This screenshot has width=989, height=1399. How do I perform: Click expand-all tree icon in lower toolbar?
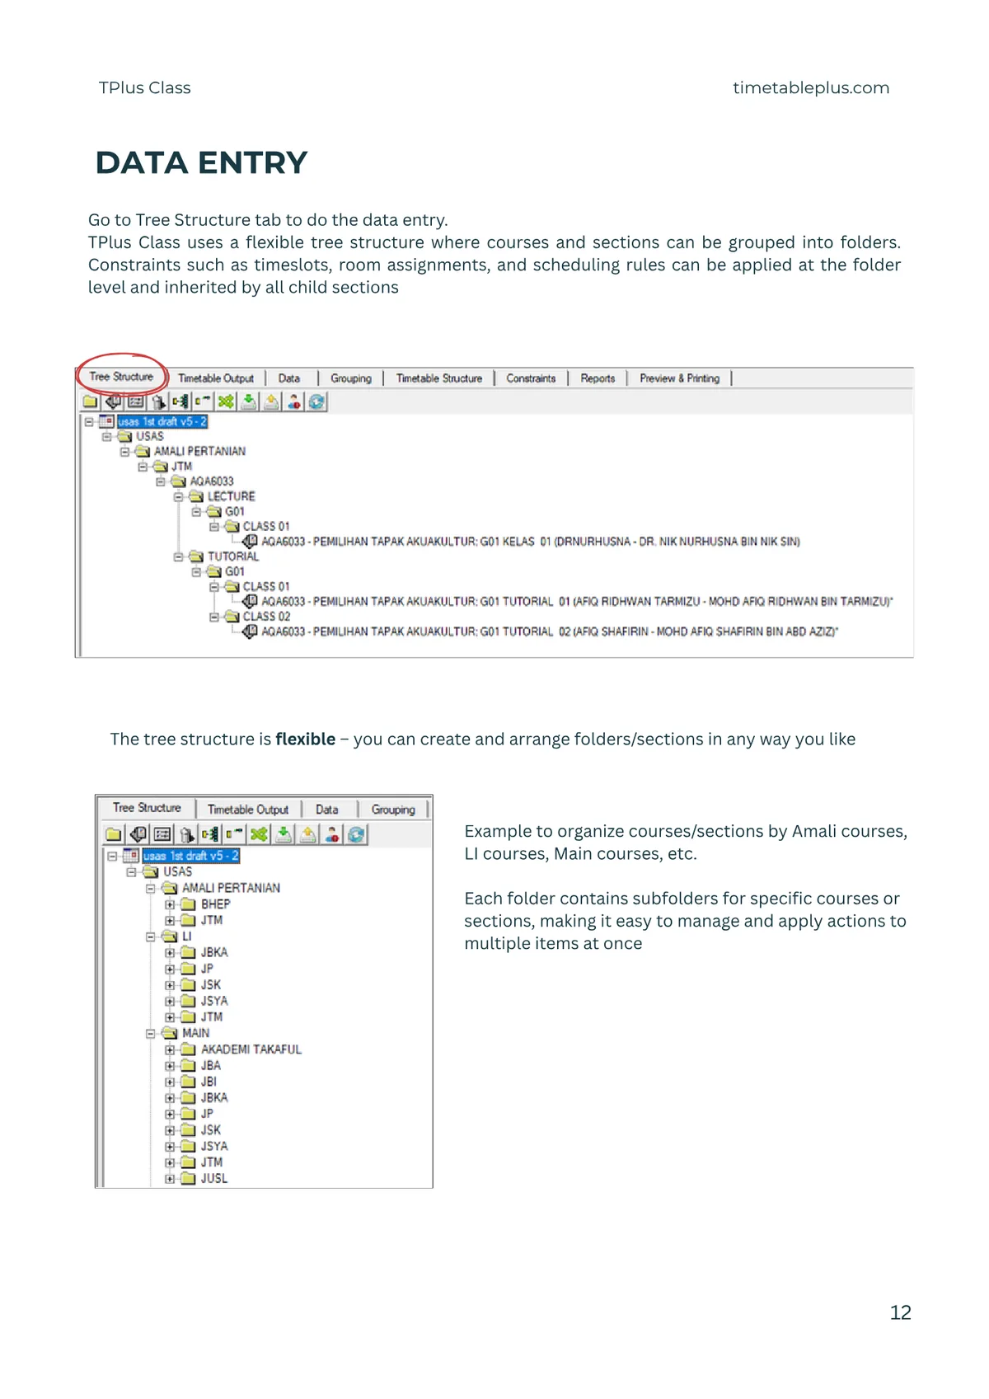(x=211, y=834)
